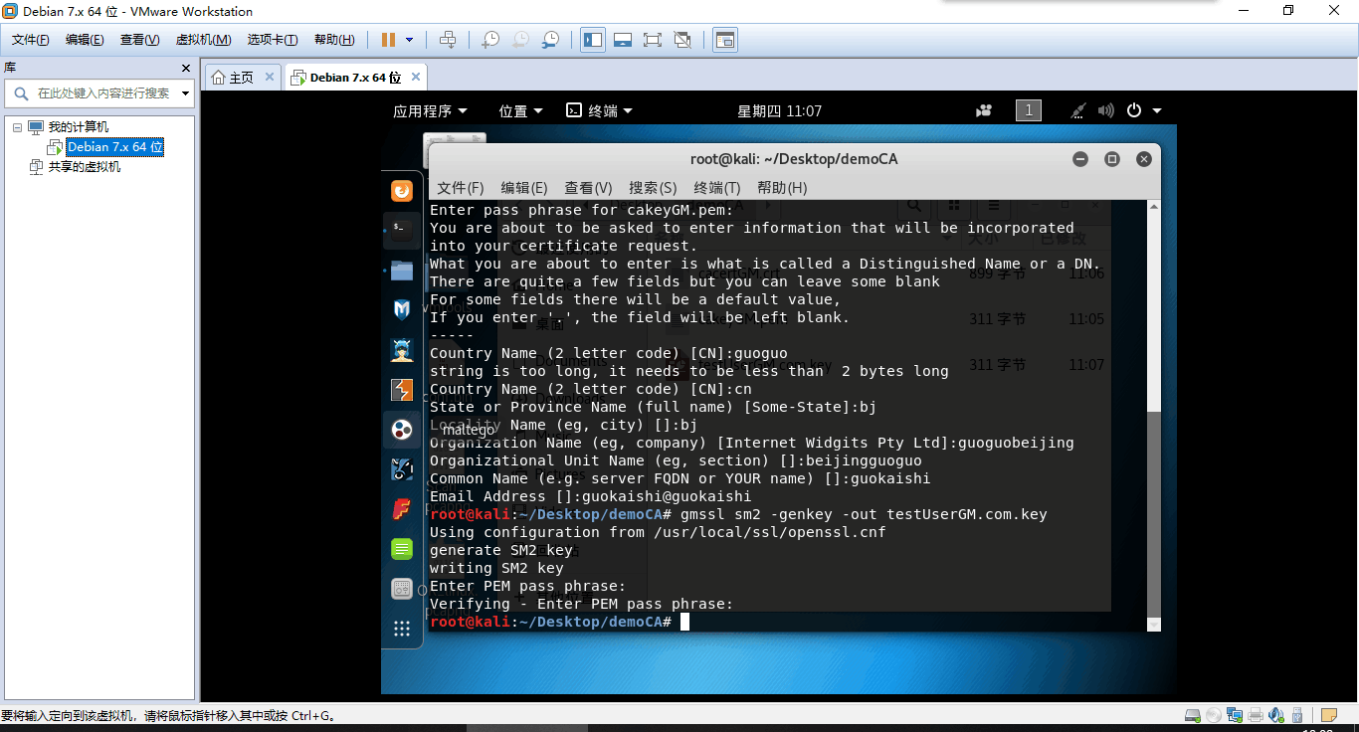
Task: Open the terminal window's 查看(V) menu
Action: point(588,188)
